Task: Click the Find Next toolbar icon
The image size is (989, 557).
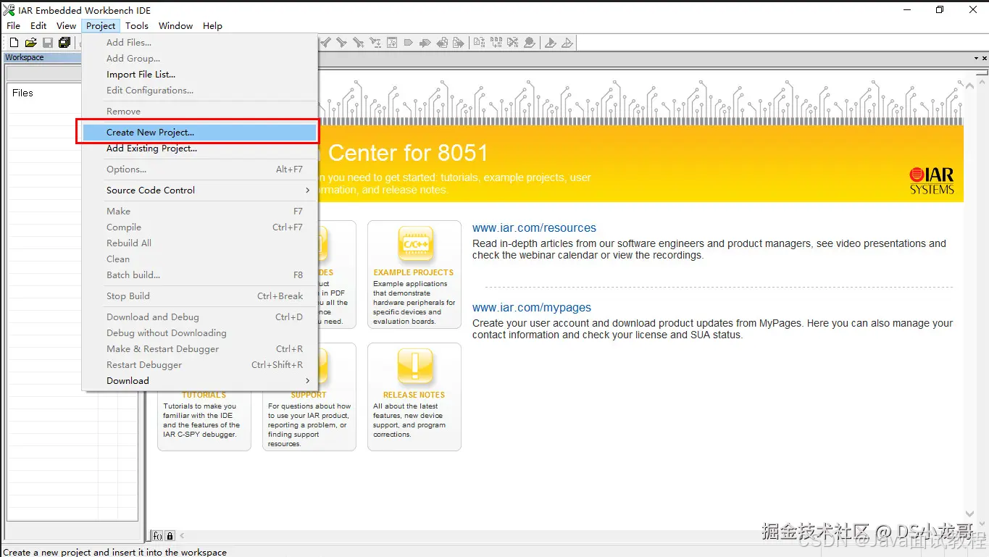Action: (341, 43)
